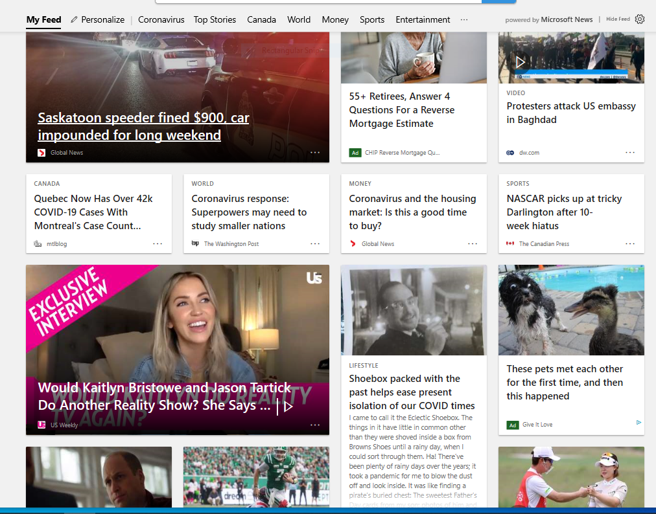The height and width of the screenshot is (514, 656).
Task: Open the Microsoft News link
Action: (x=567, y=19)
